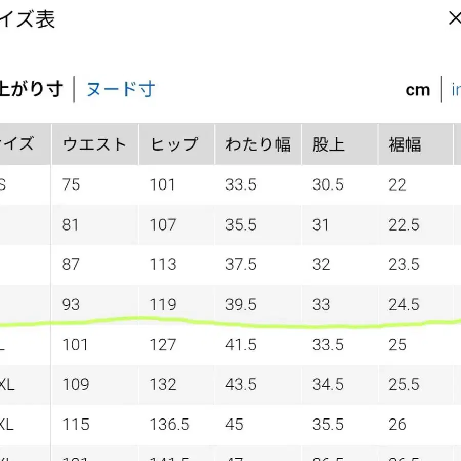Click the 裾幅 value 22 for size S
Viewport: 461px width, 461px height.
pos(398,185)
